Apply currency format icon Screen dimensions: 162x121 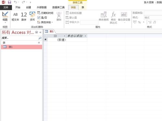pyautogui.click(x=135, y=22)
